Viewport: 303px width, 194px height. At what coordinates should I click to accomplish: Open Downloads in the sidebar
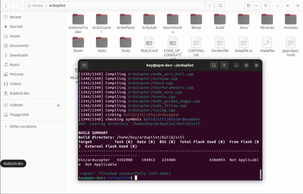[x=33, y=55]
